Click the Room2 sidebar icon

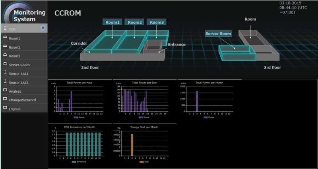point(5,46)
